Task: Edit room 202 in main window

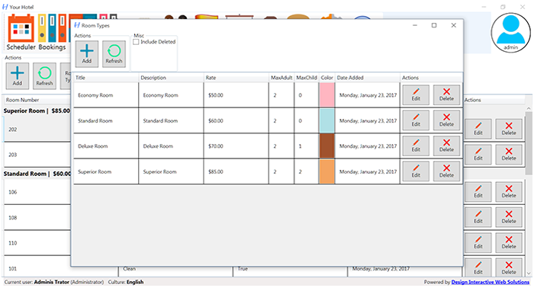Action: coord(478,129)
